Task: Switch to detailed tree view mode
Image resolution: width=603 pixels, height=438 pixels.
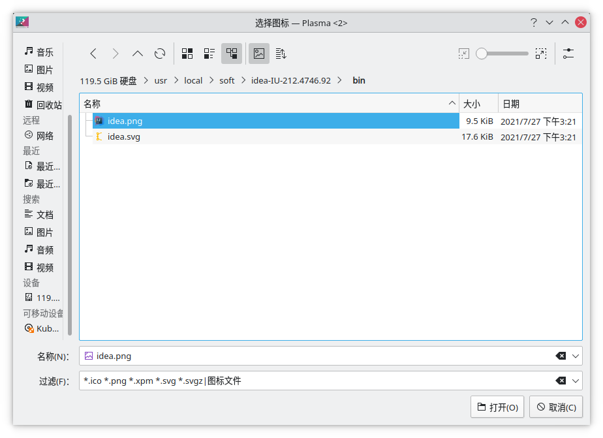Action: tap(232, 54)
